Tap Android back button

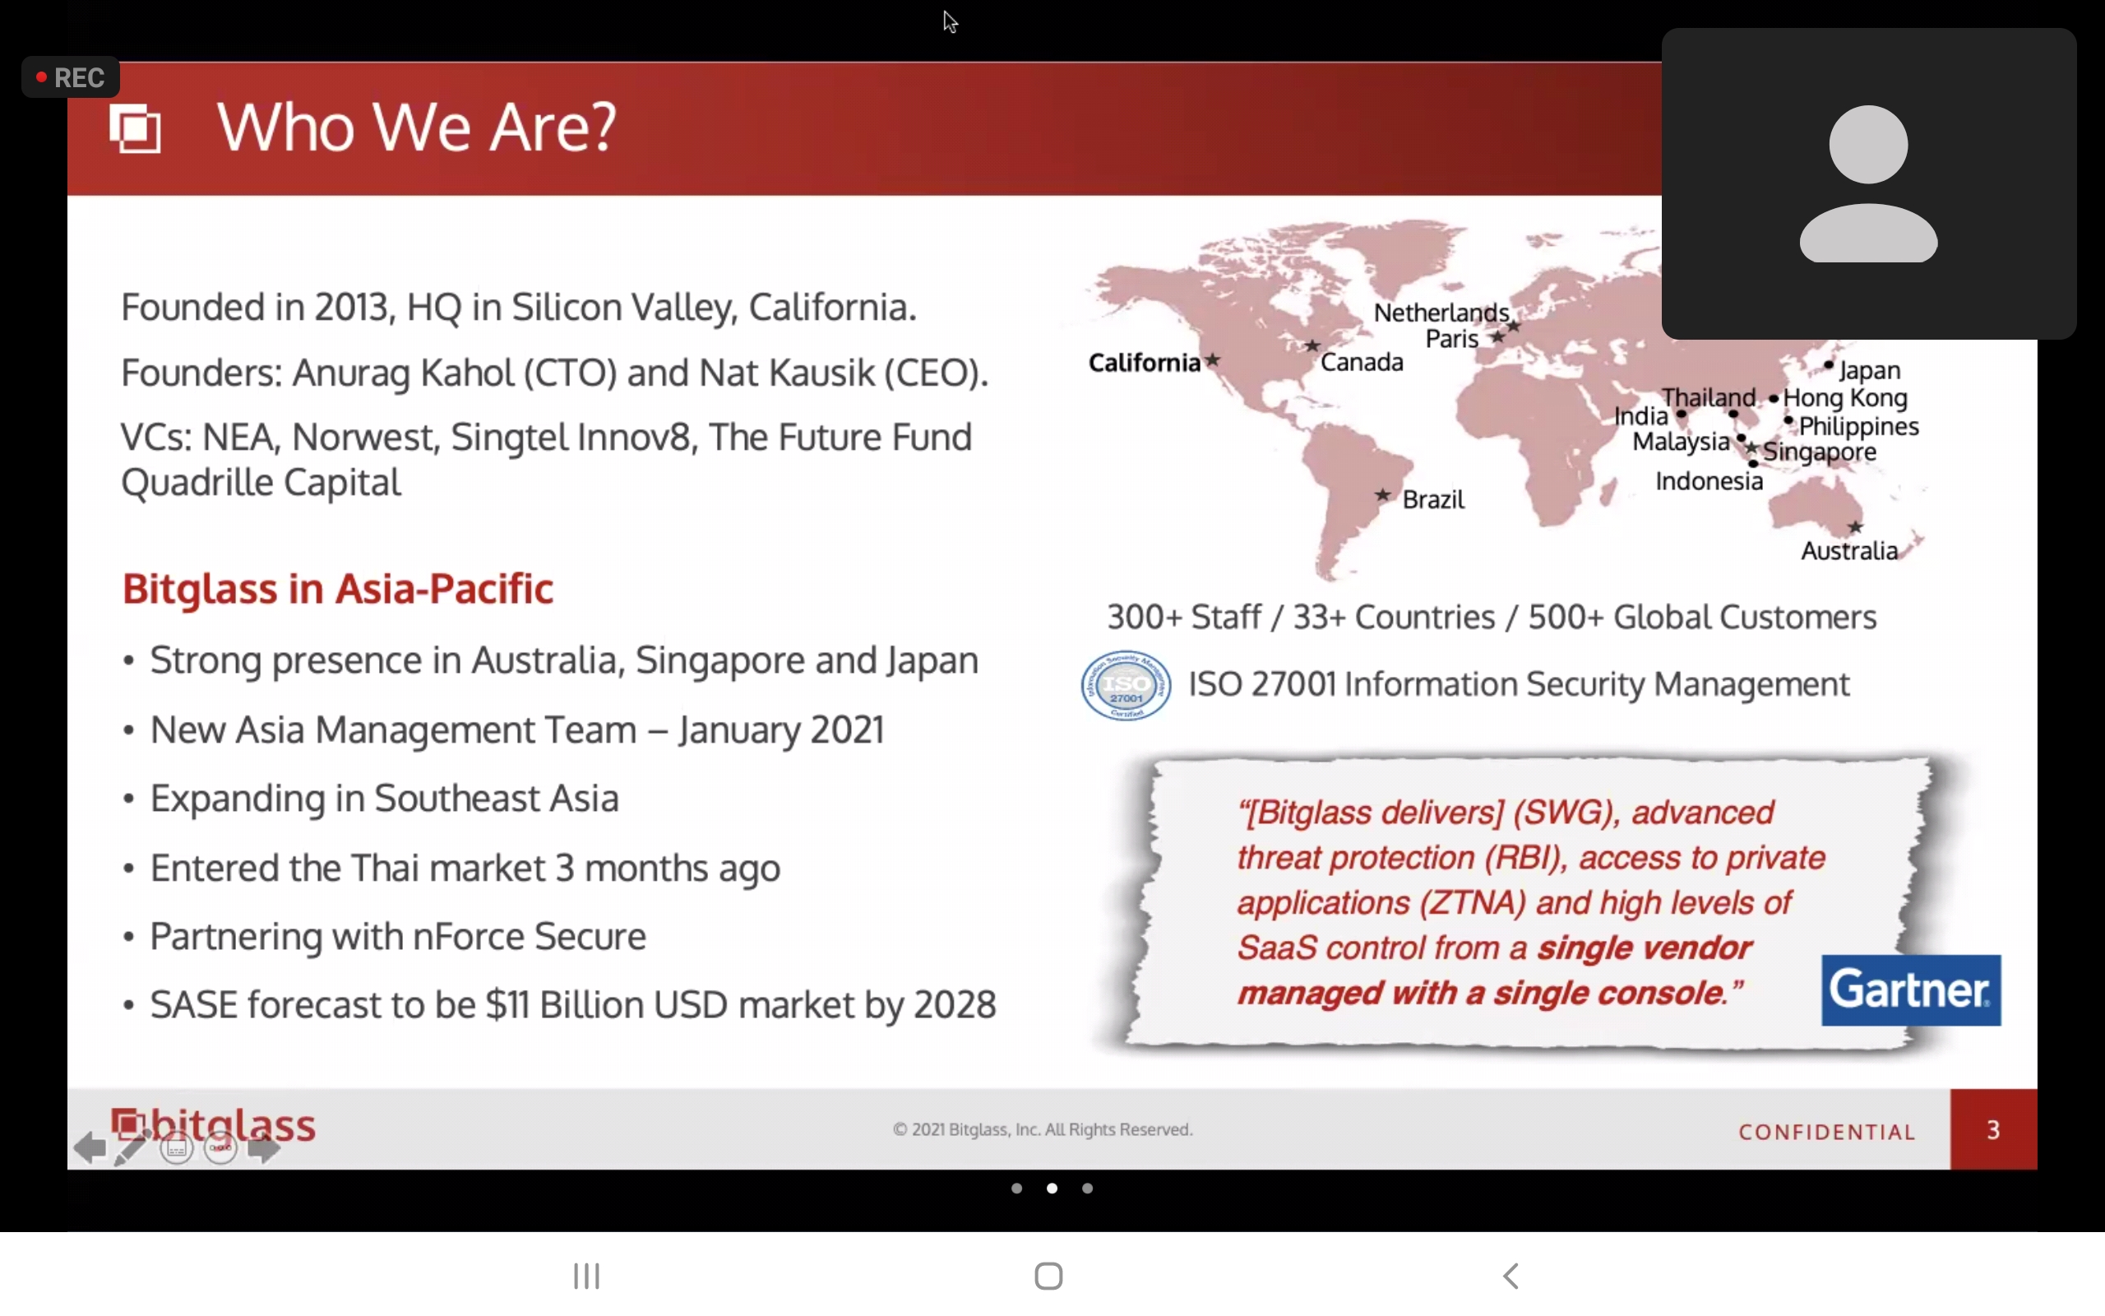[1511, 1276]
